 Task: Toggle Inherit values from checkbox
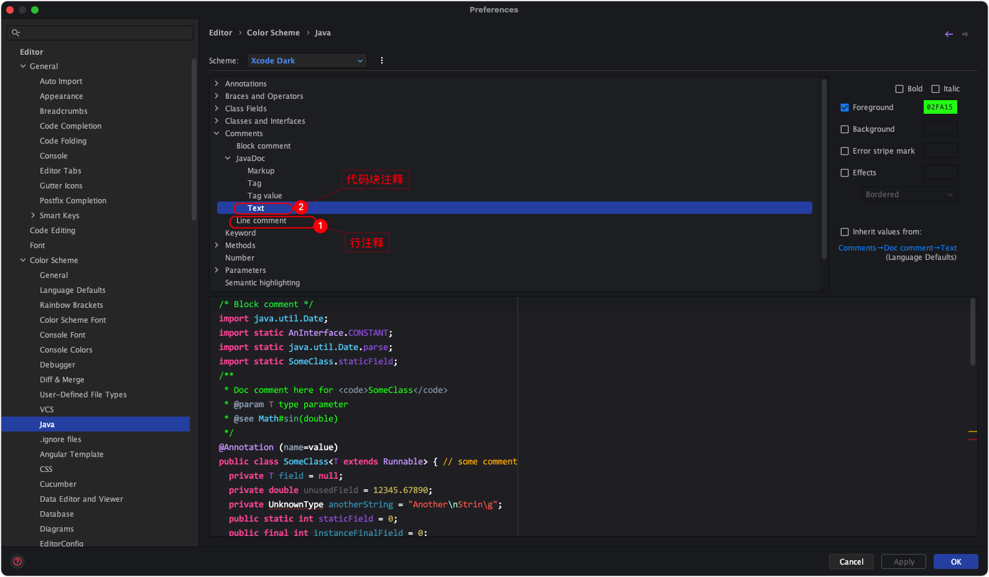(x=845, y=232)
